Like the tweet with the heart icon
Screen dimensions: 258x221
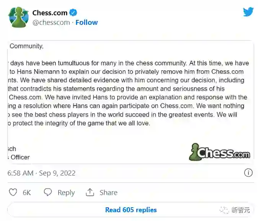tap(13, 192)
